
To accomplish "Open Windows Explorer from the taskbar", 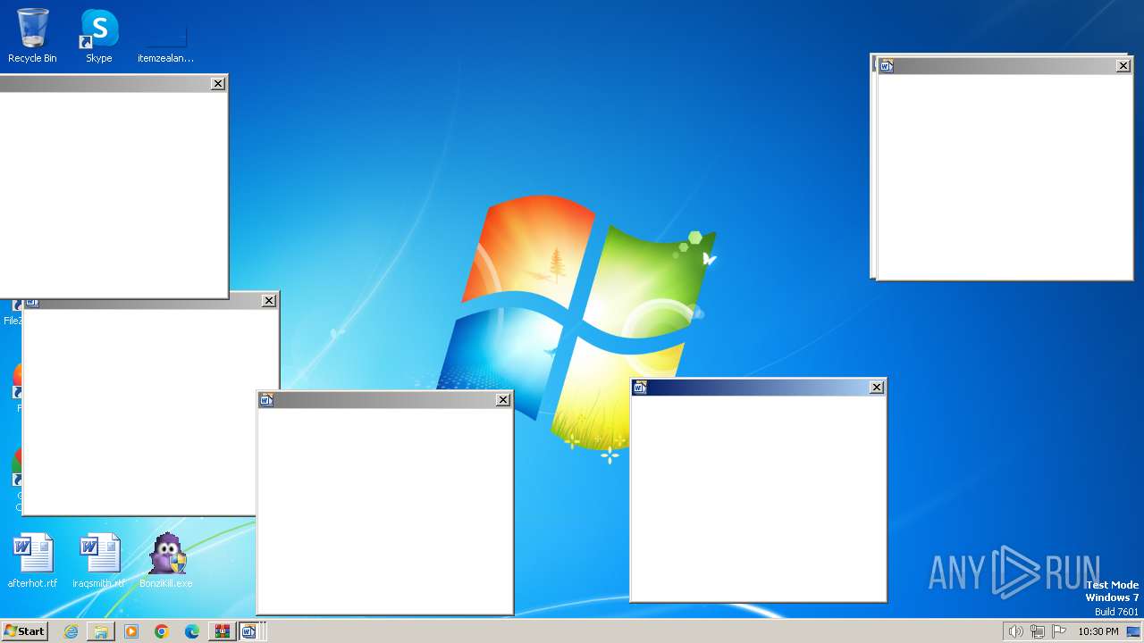I will click(101, 631).
